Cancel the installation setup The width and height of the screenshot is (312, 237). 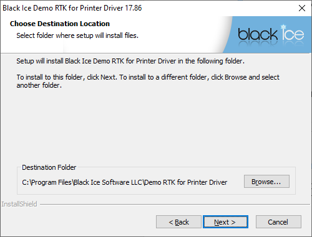click(x=278, y=222)
